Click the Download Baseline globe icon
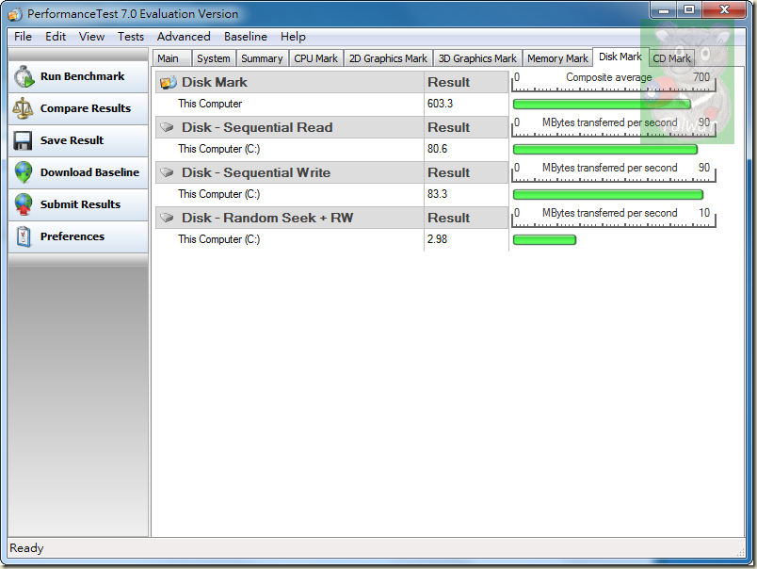Image resolution: width=757 pixels, height=569 pixels. [x=24, y=172]
